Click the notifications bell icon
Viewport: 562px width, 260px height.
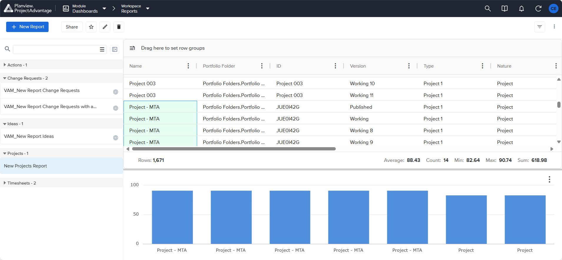tap(521, 9)
